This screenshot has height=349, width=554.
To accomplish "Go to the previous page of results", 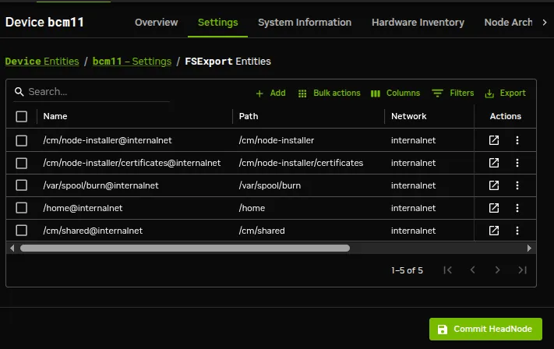I will pos(472,270).
